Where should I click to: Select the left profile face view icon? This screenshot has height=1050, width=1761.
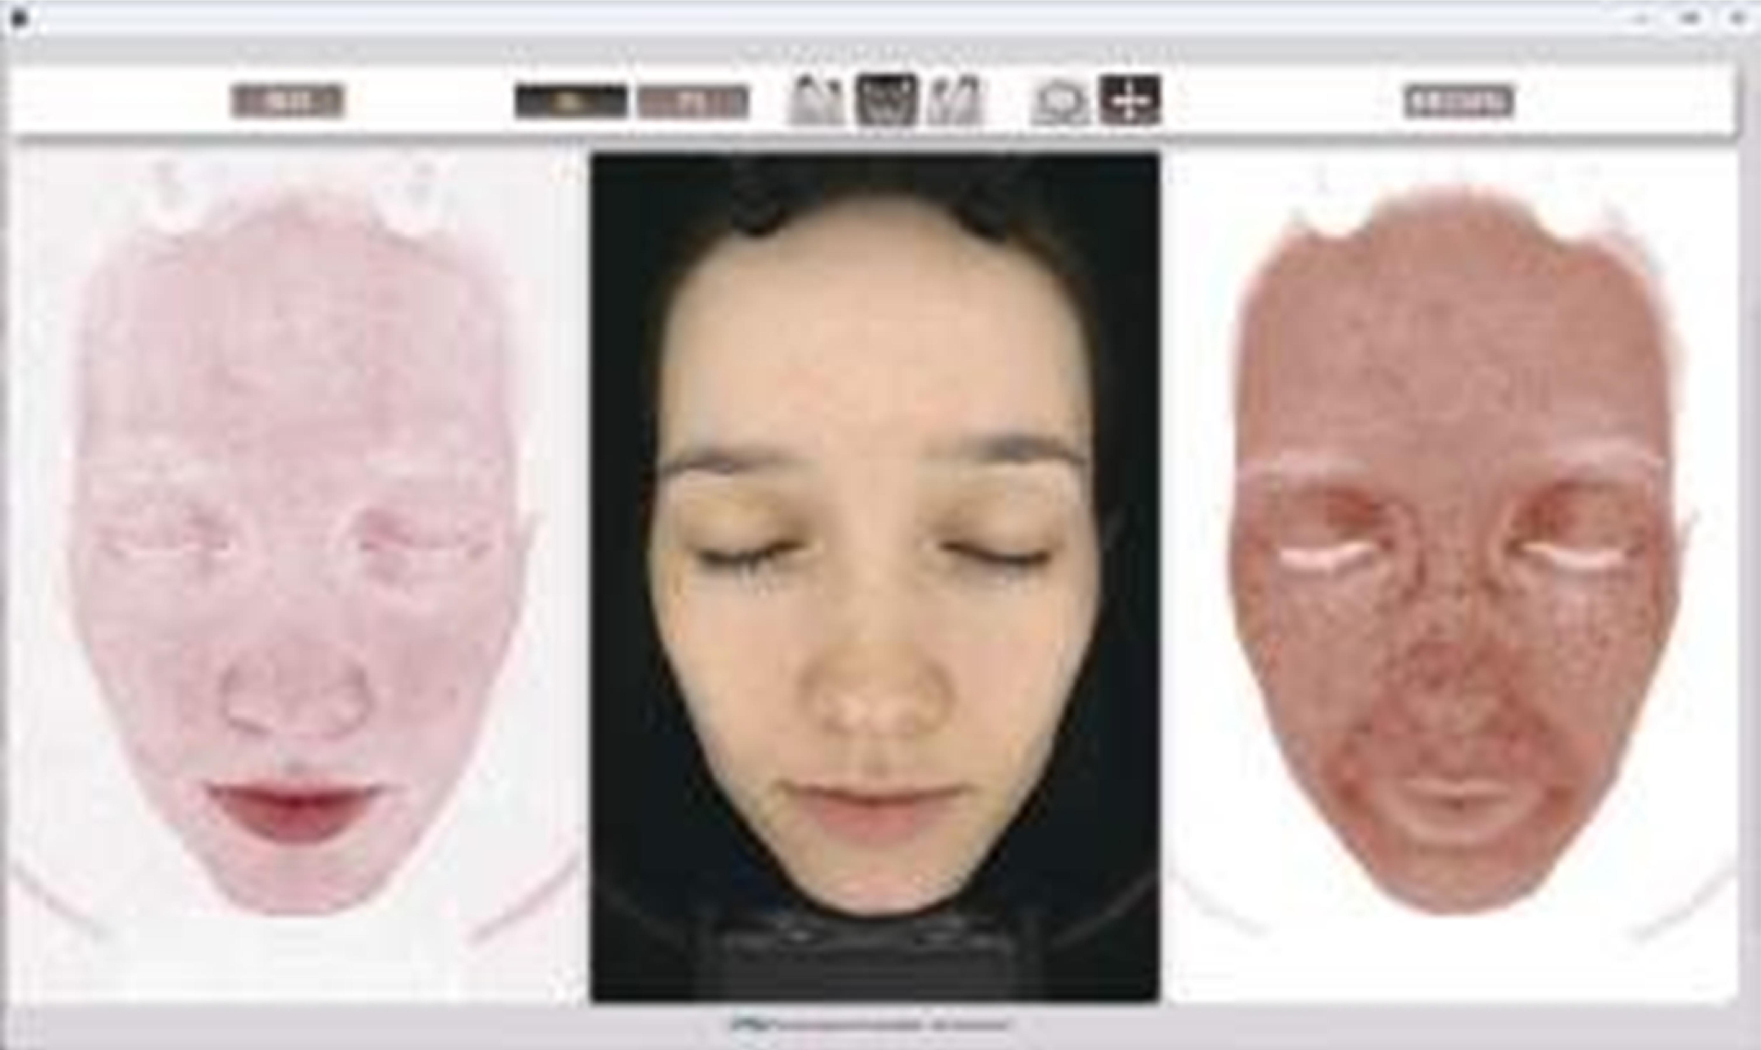(x=816, y=101)
